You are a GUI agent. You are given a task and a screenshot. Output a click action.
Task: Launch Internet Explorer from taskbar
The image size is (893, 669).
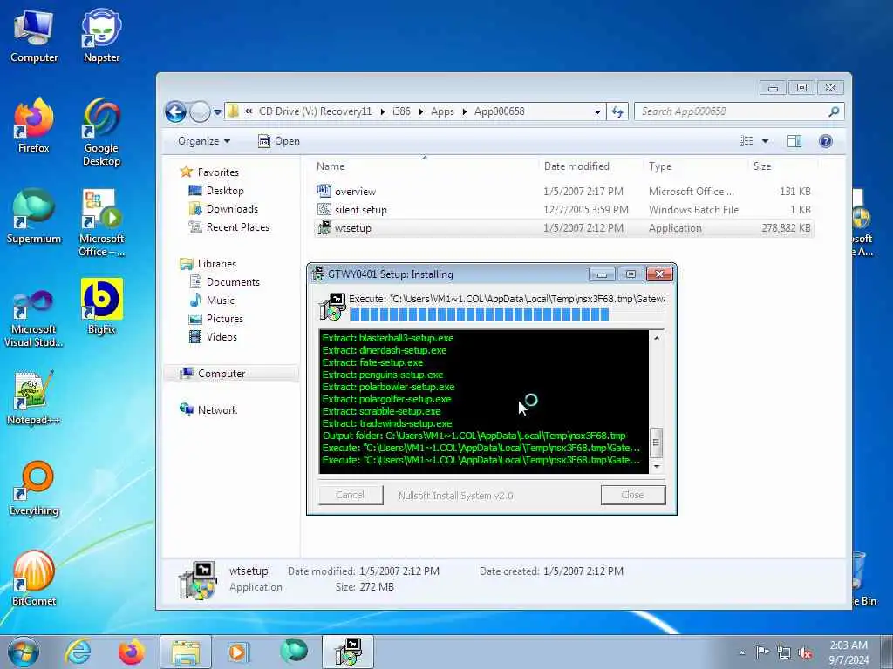(78, 652)
